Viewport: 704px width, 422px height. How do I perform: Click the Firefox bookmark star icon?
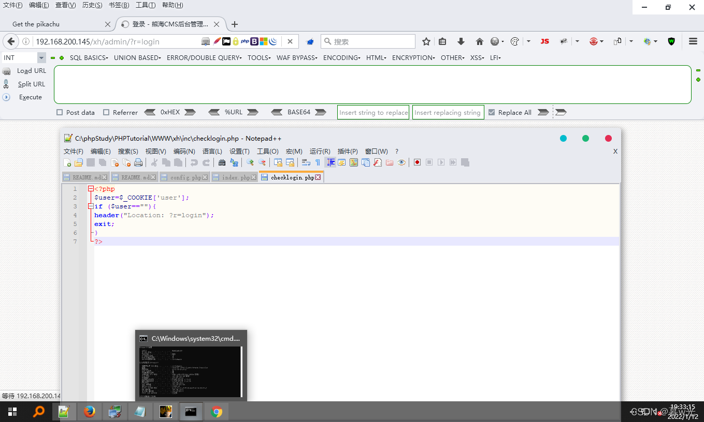click(x=426, y=41)
